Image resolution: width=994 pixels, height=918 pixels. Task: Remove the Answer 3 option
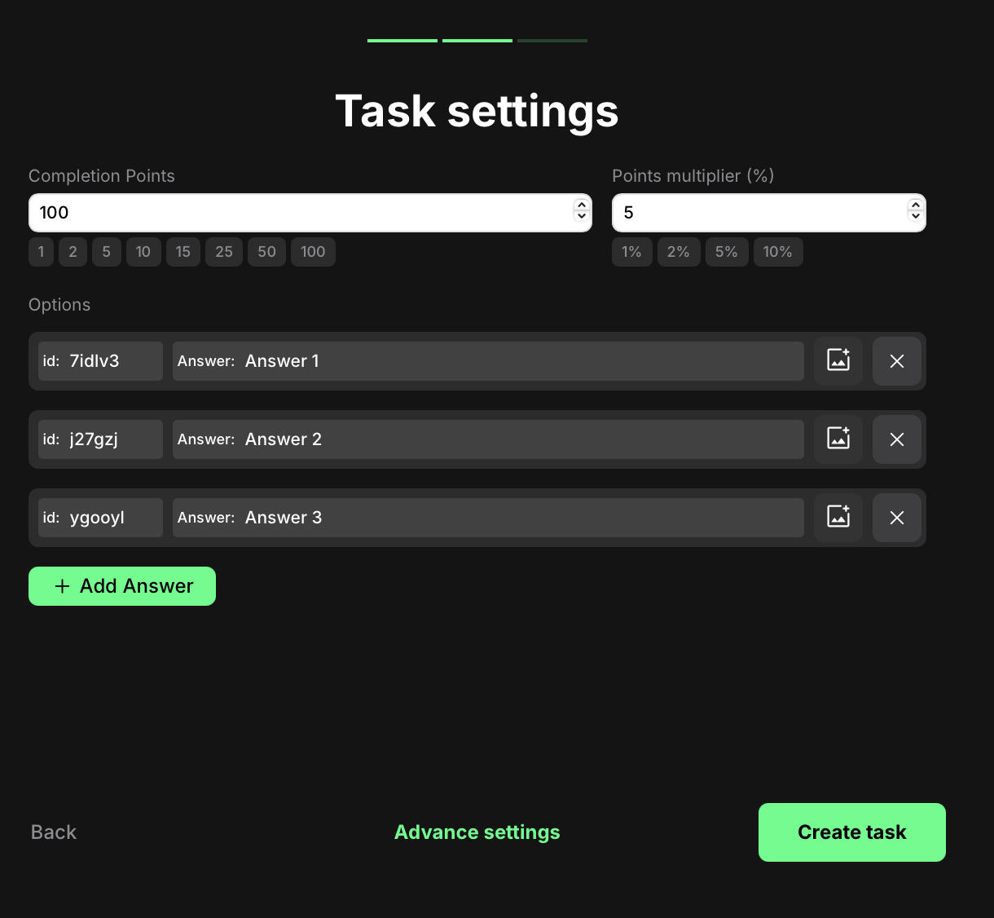[x=897, y=517]
